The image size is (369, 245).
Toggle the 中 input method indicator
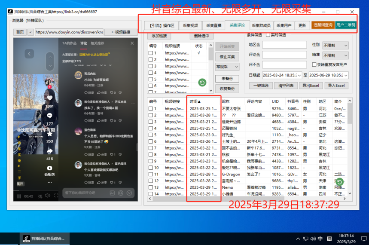[320, 239]
